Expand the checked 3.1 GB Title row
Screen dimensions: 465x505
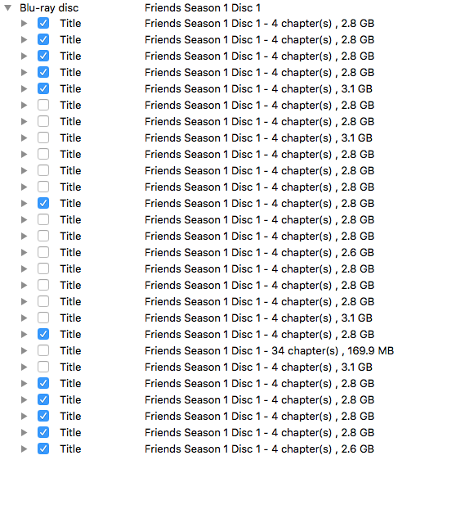pyautogui.click(x=24, y=88)
